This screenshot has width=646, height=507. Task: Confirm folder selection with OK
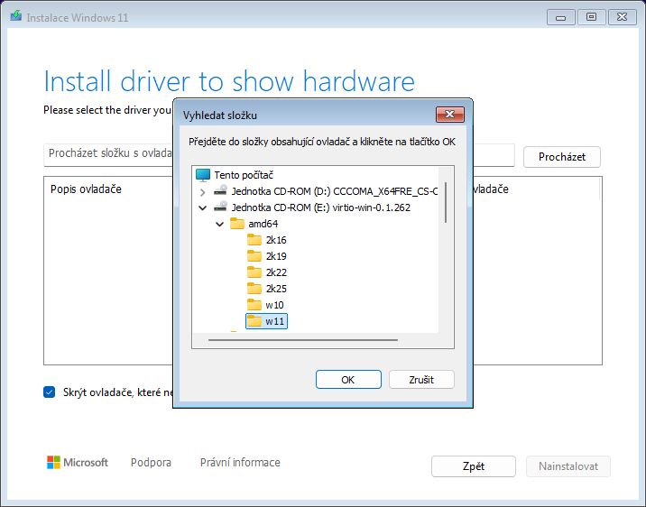tap(348, 379)
